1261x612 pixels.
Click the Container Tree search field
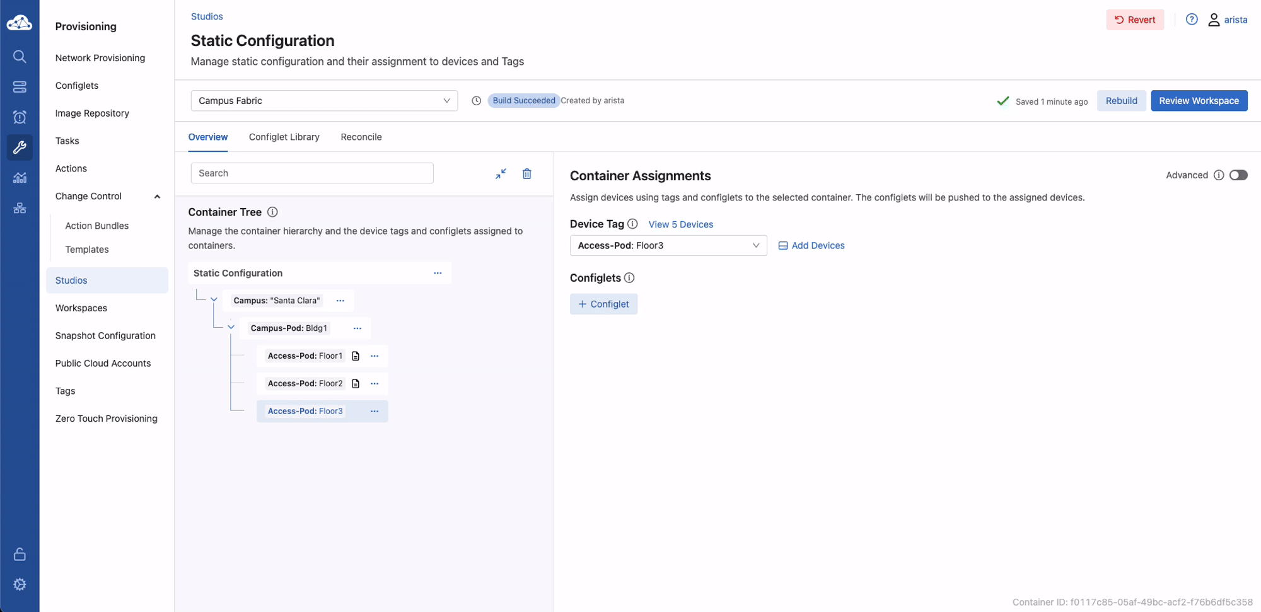(x=312, y=173)
